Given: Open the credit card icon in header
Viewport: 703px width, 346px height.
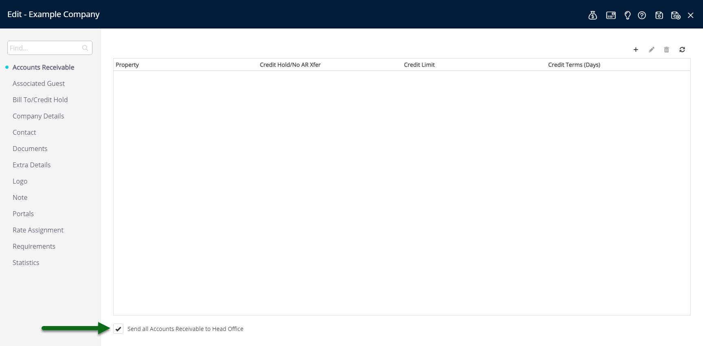Looking at the screenshot, I should (x=611, y=15).
